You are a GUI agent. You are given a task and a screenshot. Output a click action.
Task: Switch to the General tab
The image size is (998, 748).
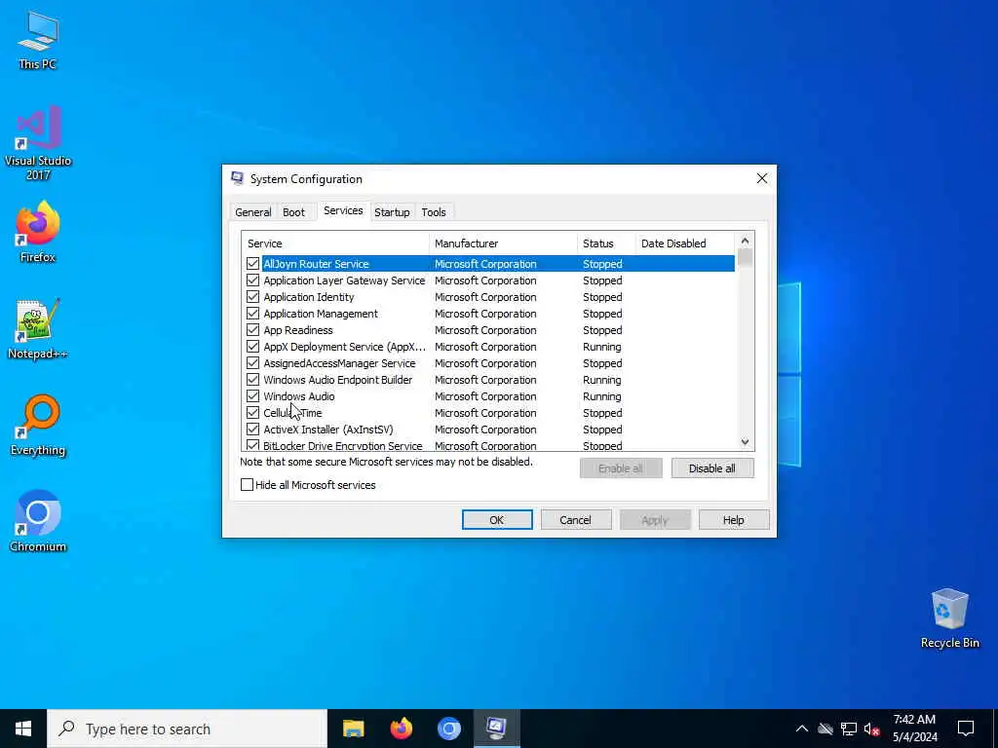click(x=252, y=212)
